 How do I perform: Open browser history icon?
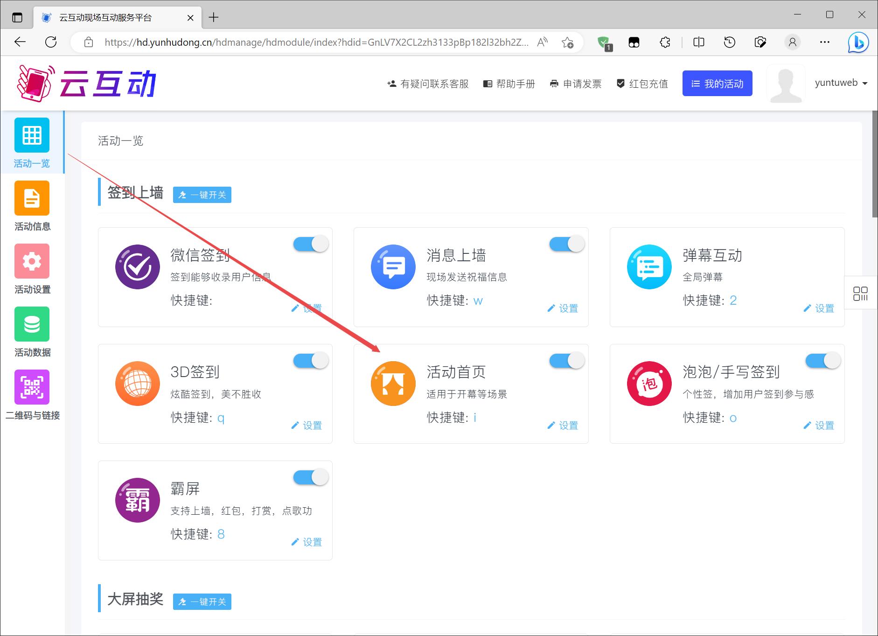click(730, 42)
